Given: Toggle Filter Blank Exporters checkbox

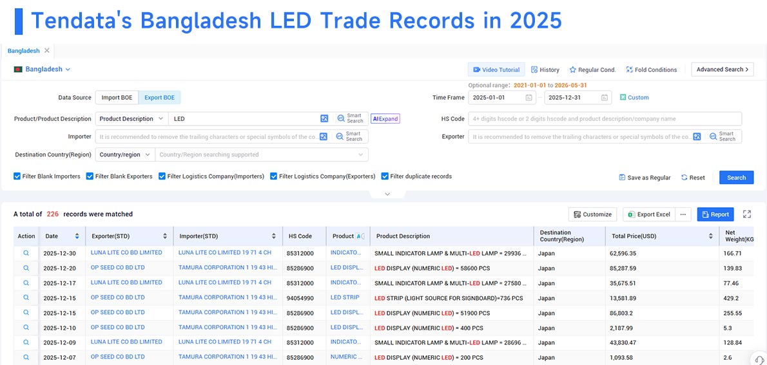Looking at the screenshot, I should (90, 176).
